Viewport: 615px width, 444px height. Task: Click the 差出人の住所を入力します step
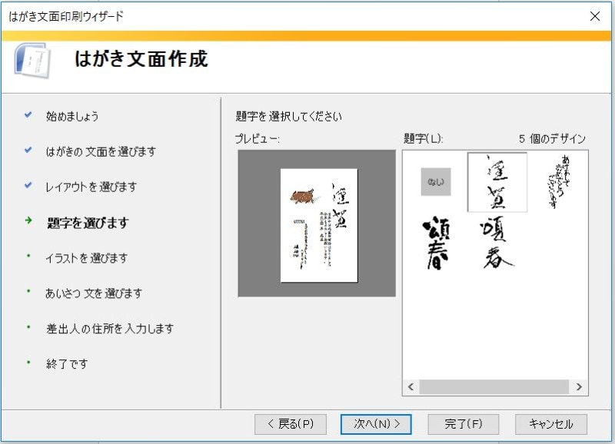[110, 329]
